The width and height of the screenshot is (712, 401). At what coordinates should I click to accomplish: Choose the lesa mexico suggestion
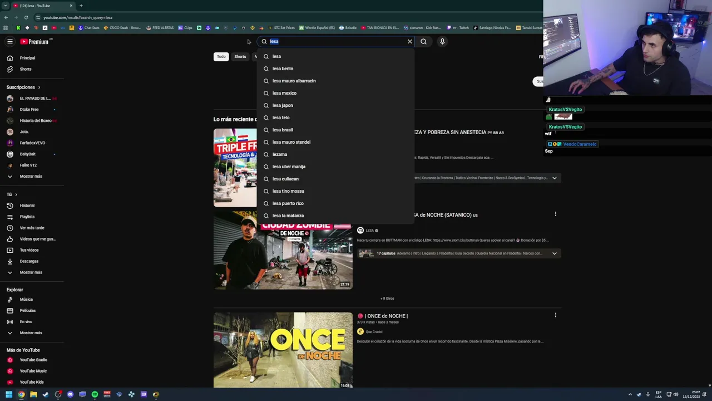click(336, 93)
